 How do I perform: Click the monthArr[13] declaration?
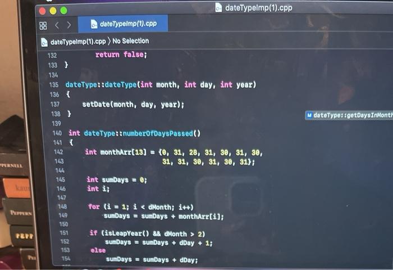(x=116, y=152)
